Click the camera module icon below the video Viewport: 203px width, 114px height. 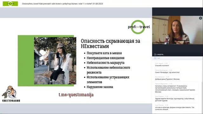click(155, 54)
